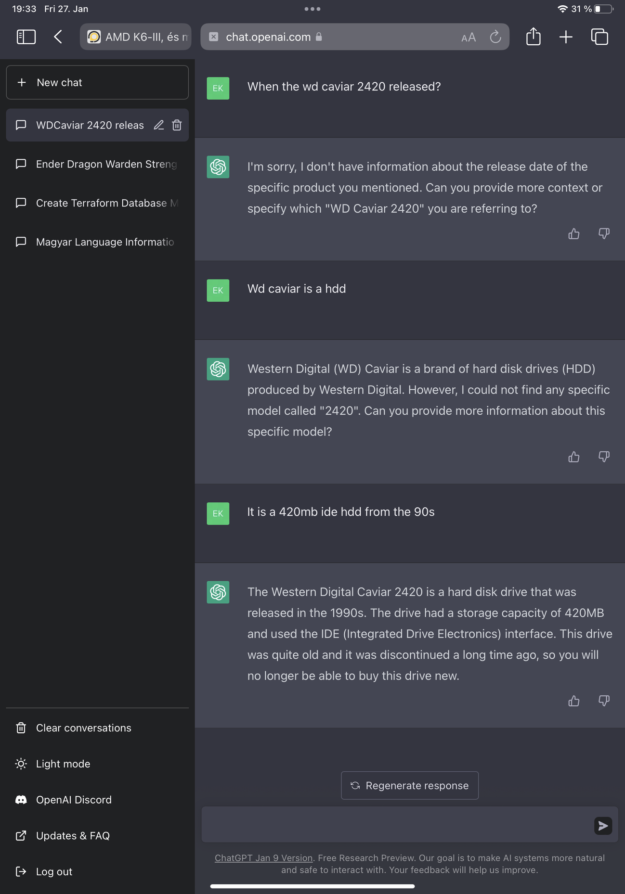Thumbs down the first ChatGPT response
This screenshot has width=625, height=894.
[x=604, y=233]
